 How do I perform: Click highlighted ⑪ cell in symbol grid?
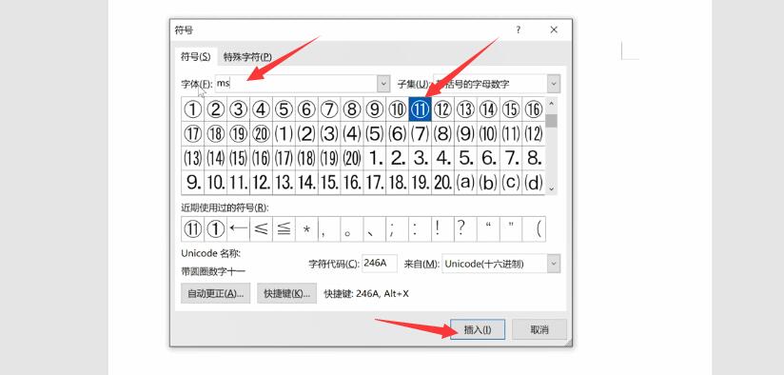pyautogui.click(x=420, y=109)
